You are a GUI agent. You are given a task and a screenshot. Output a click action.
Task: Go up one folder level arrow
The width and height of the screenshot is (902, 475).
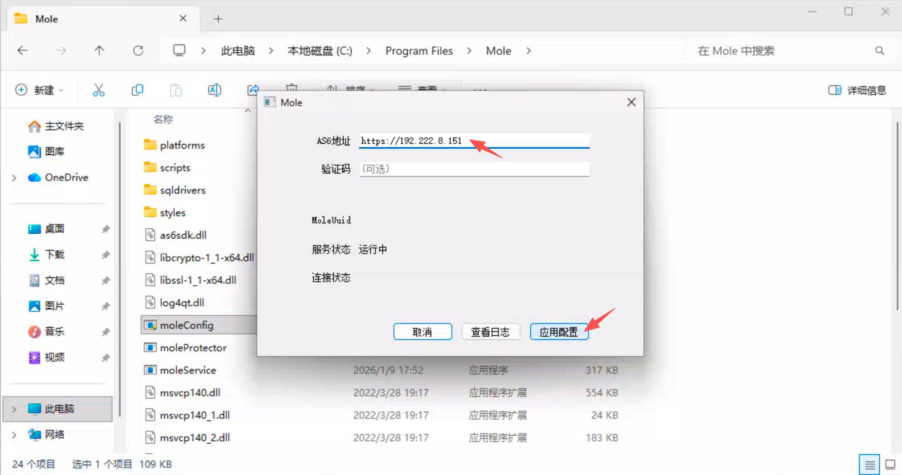point(99,51)
